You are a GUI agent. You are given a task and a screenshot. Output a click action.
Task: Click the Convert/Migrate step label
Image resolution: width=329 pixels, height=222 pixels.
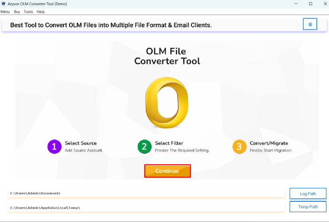(x=269, y=143)
